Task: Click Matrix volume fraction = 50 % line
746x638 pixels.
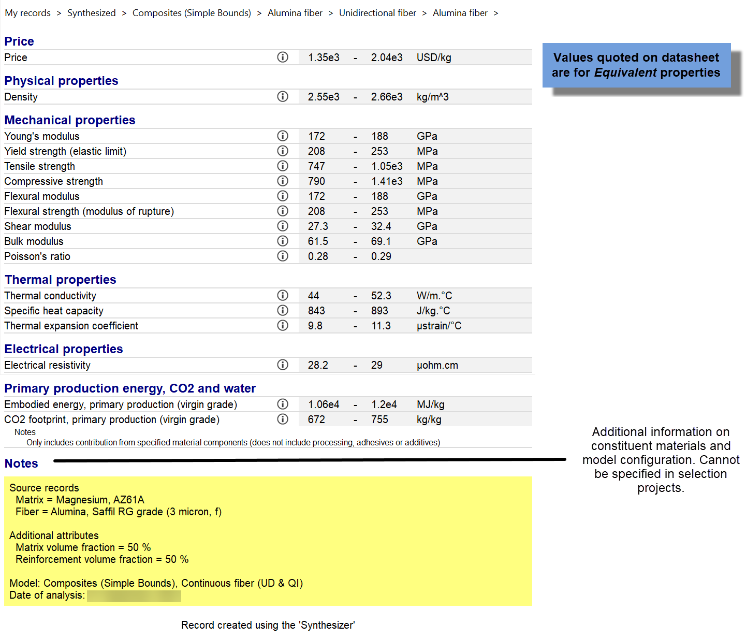Action: 83,547
